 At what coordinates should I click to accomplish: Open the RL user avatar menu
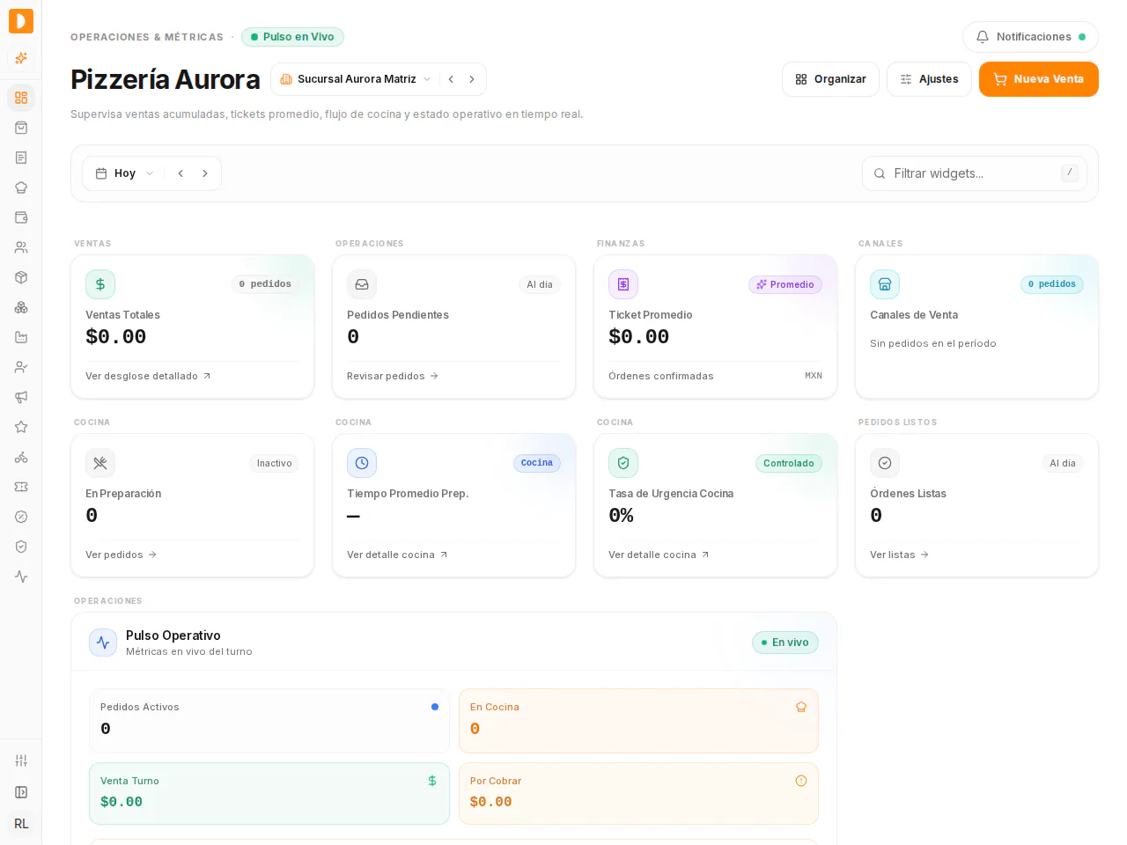pos(21,824)
